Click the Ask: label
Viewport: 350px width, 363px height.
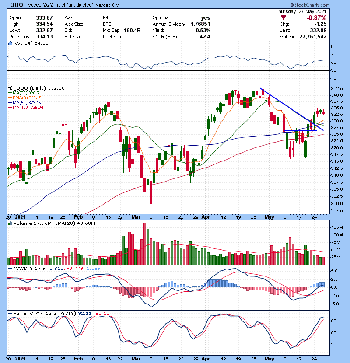(69, 18)
